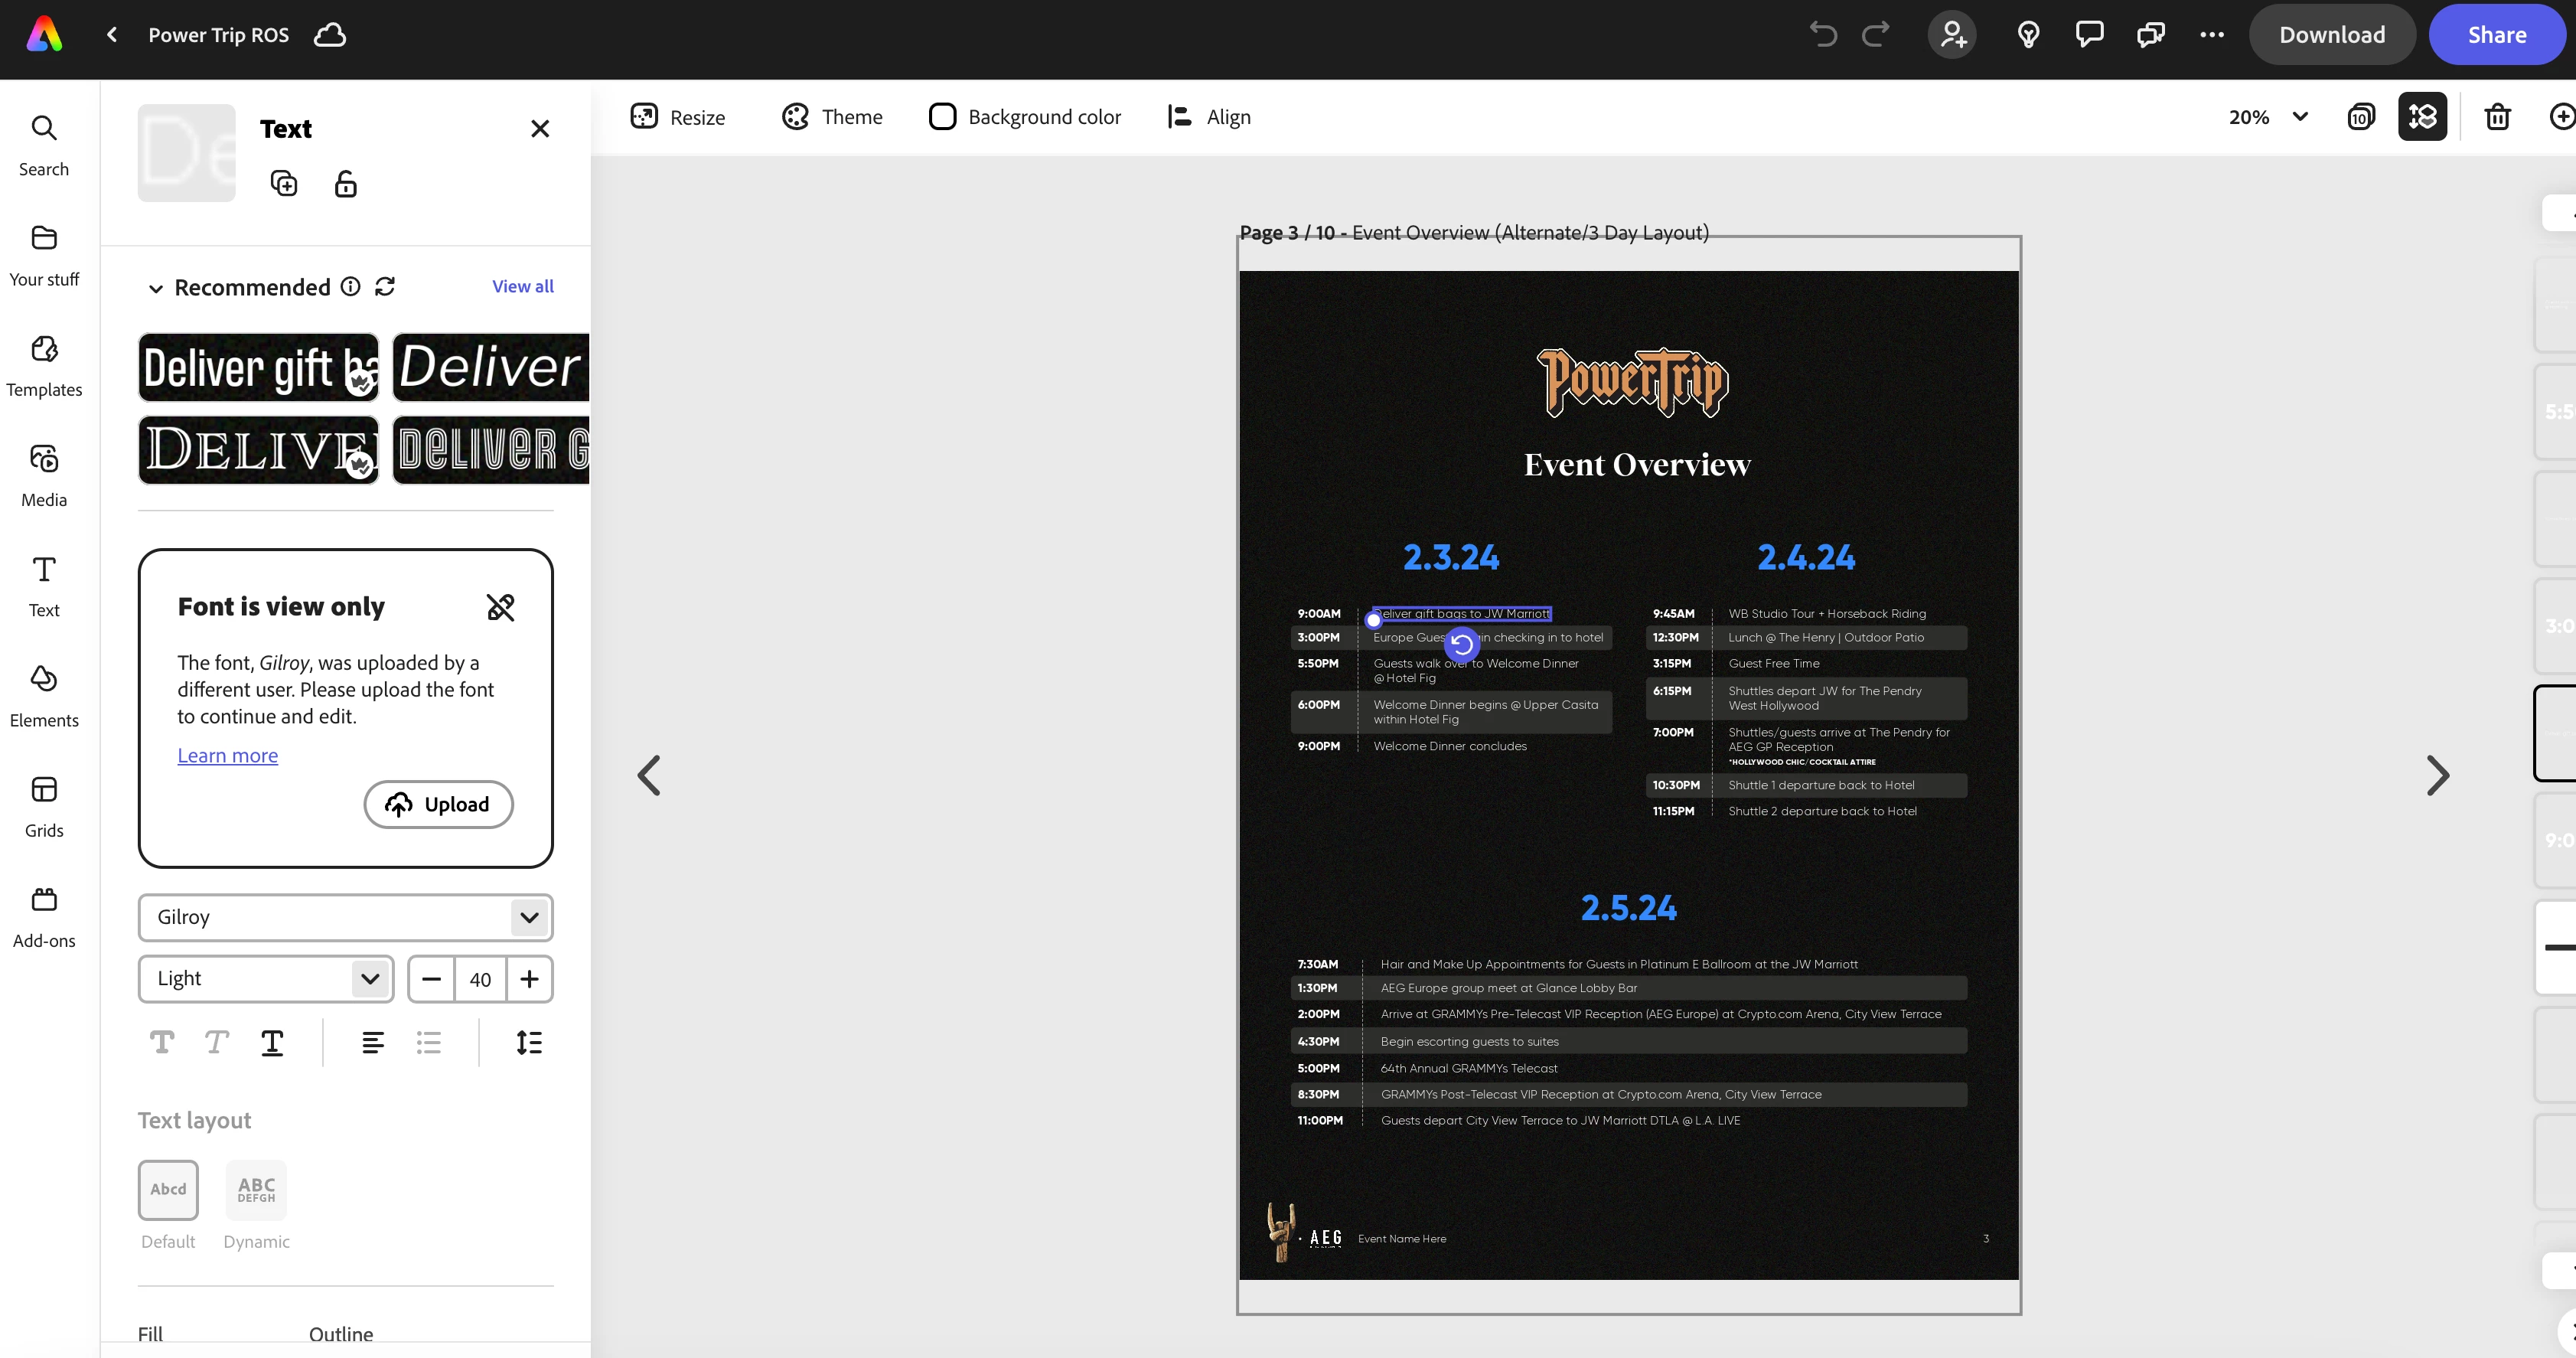Click the trash delete page icon
The height and width of the screenshot is (1358, 2576).
pos(2497,117)
